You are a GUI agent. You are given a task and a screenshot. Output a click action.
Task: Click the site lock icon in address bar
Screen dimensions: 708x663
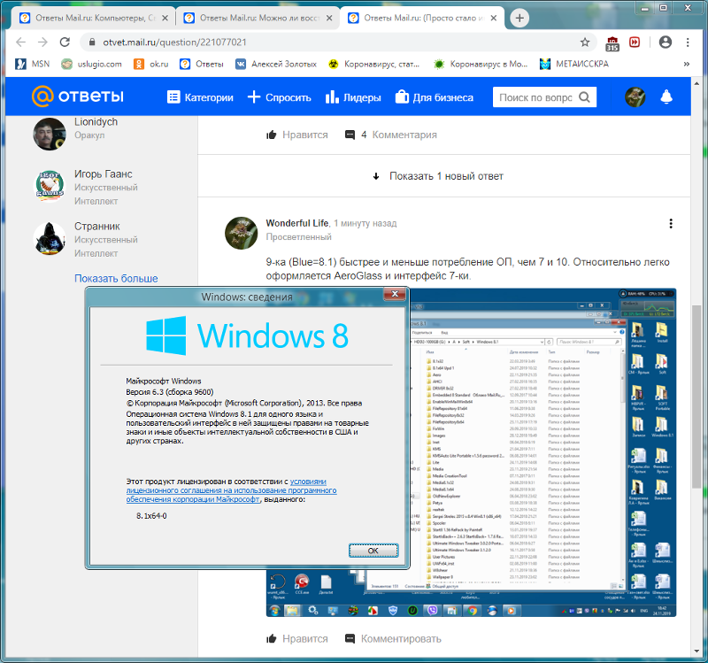pos(92,42)
